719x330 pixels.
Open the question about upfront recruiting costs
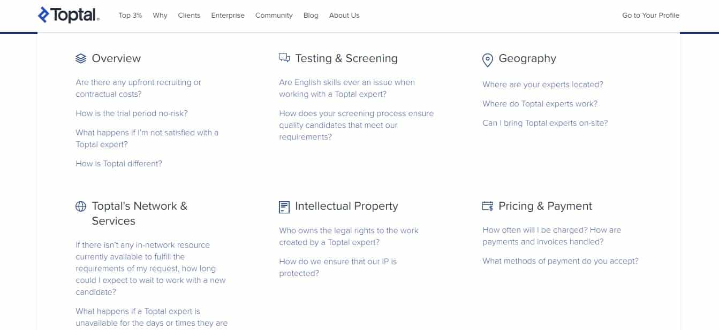[138, 88]
